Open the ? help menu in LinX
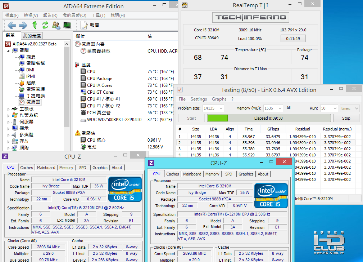The height and width of the screenshot is (262, 363). click(x=232, y=99)
